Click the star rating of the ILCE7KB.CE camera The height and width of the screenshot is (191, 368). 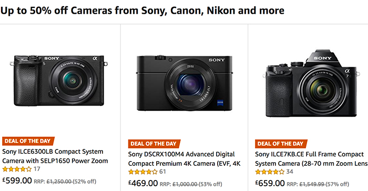click(x=270, y=172)
